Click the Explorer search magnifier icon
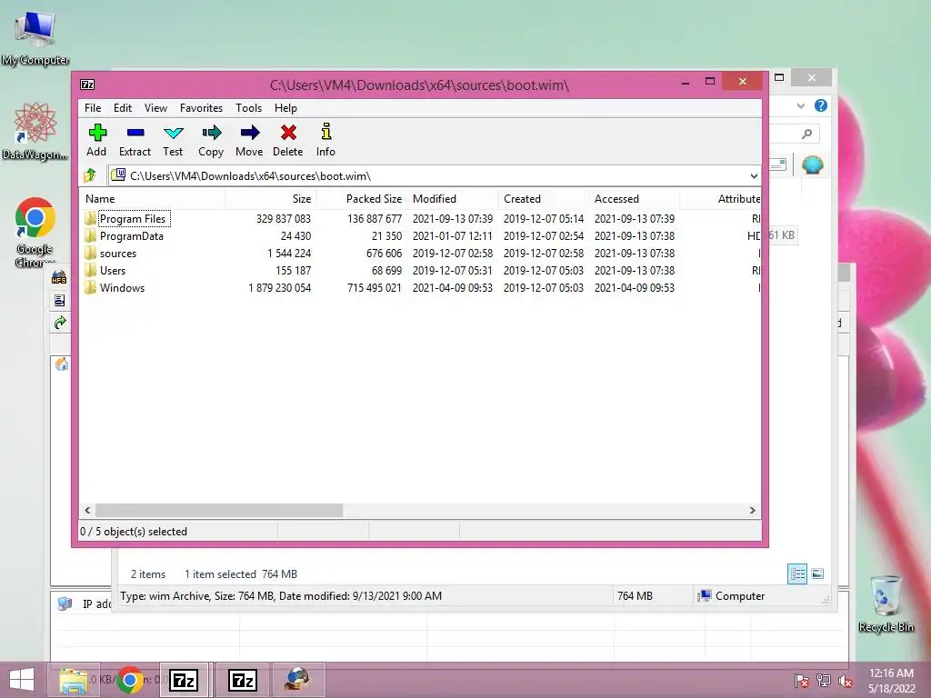 point(807,135)
